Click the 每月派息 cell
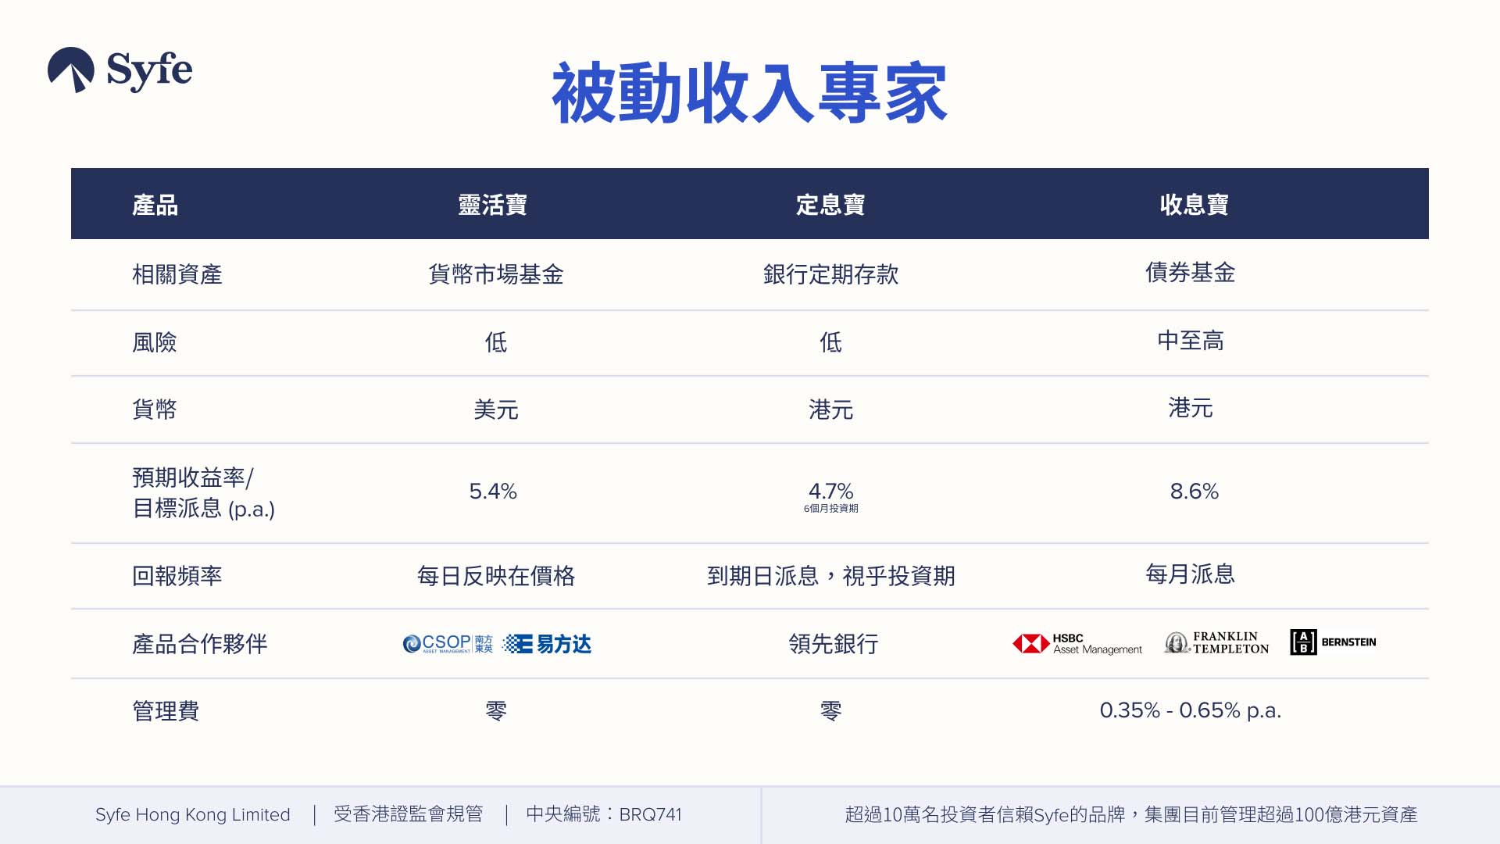 1191,574
